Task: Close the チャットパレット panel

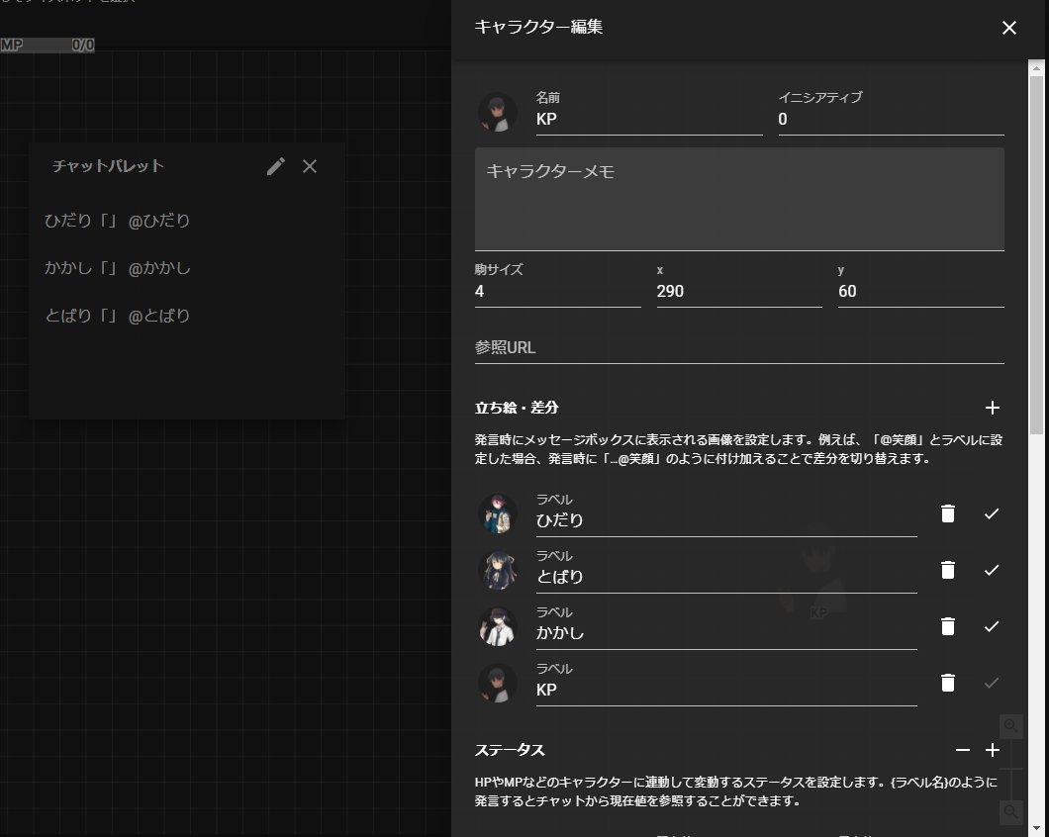Action: click(x=310, y=166)
